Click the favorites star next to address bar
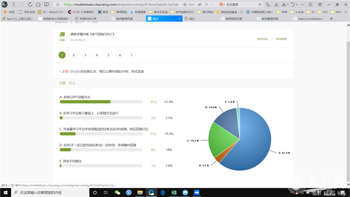This screenshot has height=197, width=350. point(58,5)
